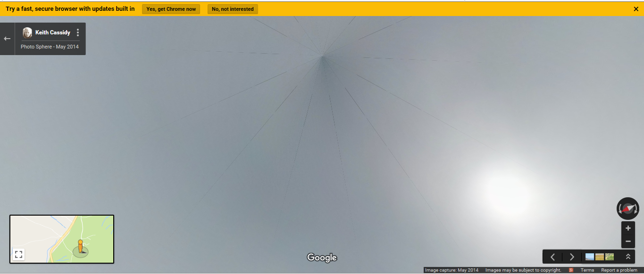This screenshot has height=274, width=644.
Task: Dismiss the Chrome promo banner
Action: pyautogui.click(x=636, y=9)
